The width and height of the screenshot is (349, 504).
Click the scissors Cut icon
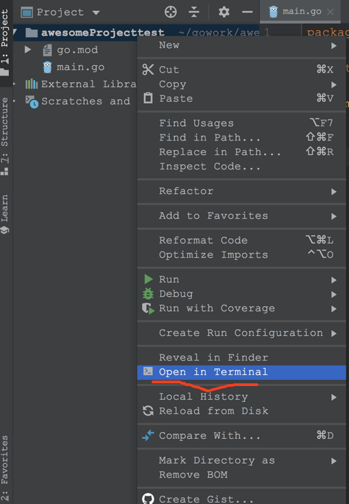tap(148, 69)
